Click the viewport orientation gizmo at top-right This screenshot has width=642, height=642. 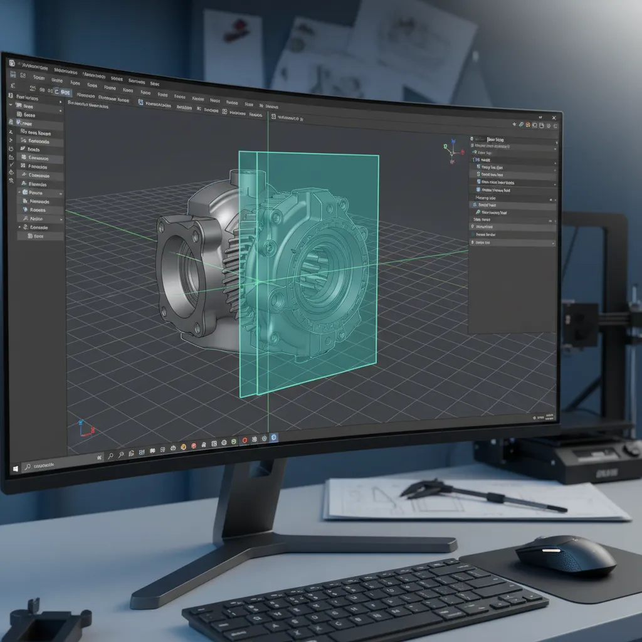pos(453,152)
